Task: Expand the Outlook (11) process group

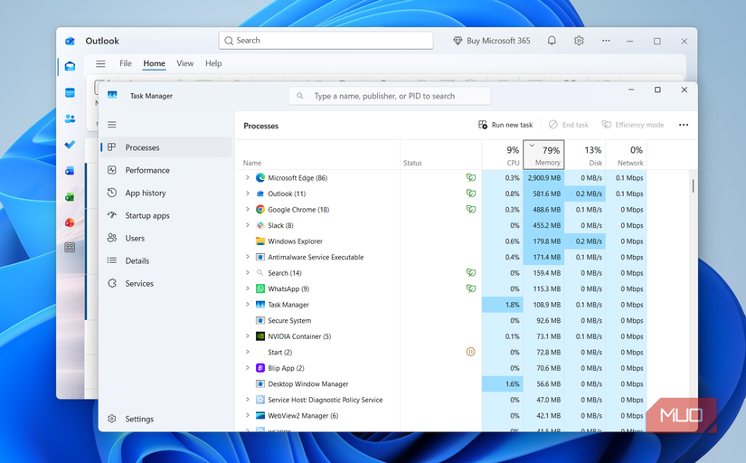Action: [248, 194]
